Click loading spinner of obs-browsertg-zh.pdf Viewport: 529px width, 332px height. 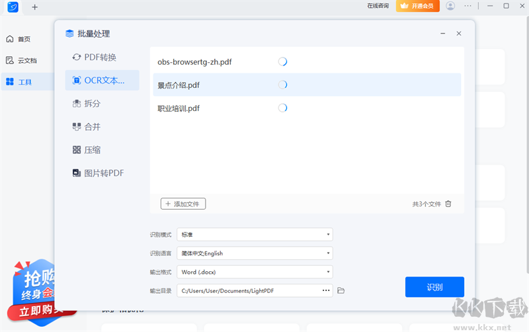pos(282,62)
